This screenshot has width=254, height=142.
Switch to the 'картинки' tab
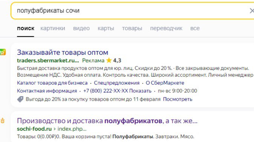point(53,29)
